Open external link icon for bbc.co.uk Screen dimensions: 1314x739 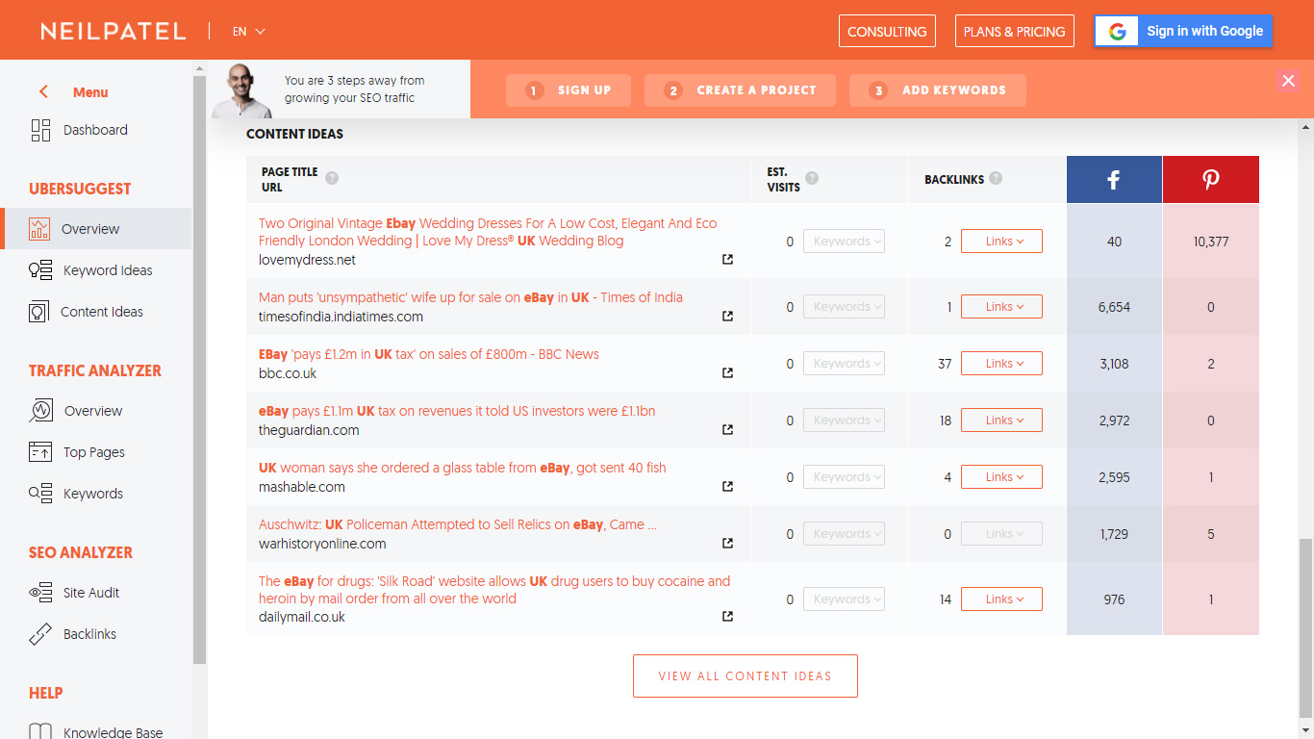(727, 373)
